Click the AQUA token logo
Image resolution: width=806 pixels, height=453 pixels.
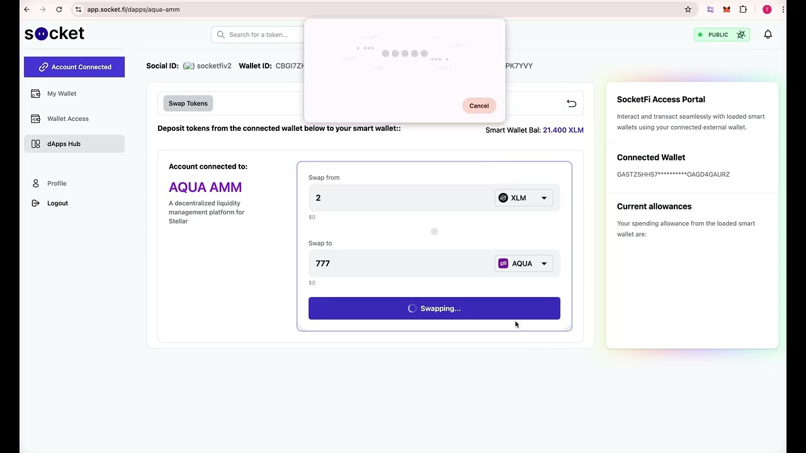tap(503, 264)
